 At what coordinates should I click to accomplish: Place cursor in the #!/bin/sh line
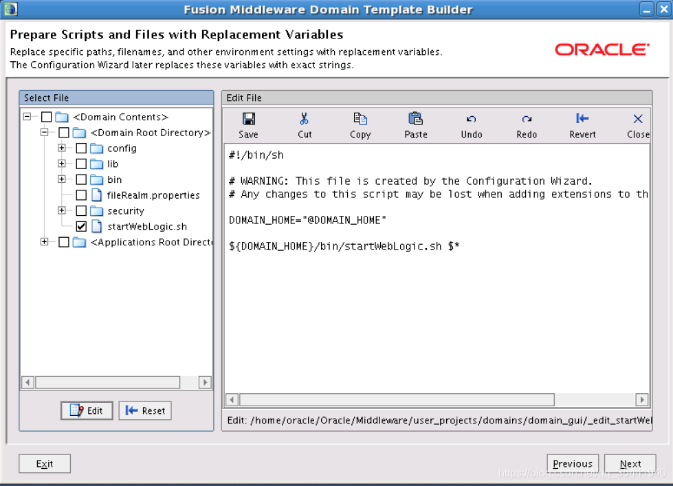(x=256, y=155)
